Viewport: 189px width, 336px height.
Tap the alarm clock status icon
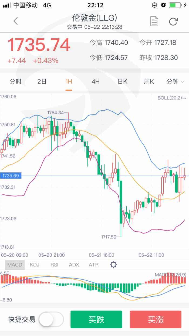click(163, 5)
